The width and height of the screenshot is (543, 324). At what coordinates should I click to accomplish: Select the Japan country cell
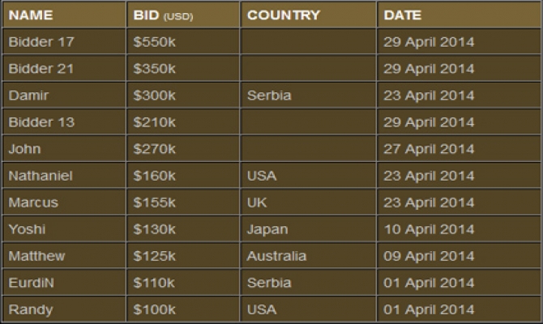pyautogui.click(x=267, y=229)
